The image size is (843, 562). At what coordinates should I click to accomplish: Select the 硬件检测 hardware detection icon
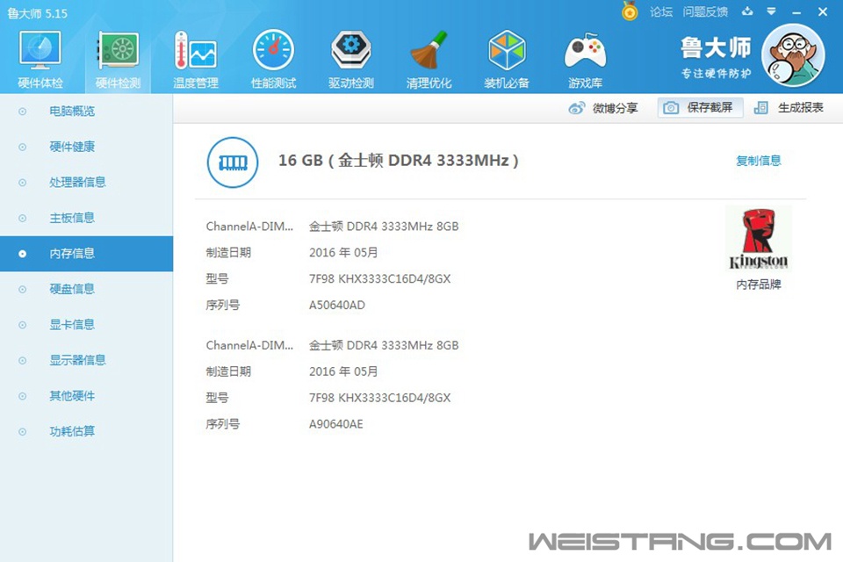coord(118,59)
